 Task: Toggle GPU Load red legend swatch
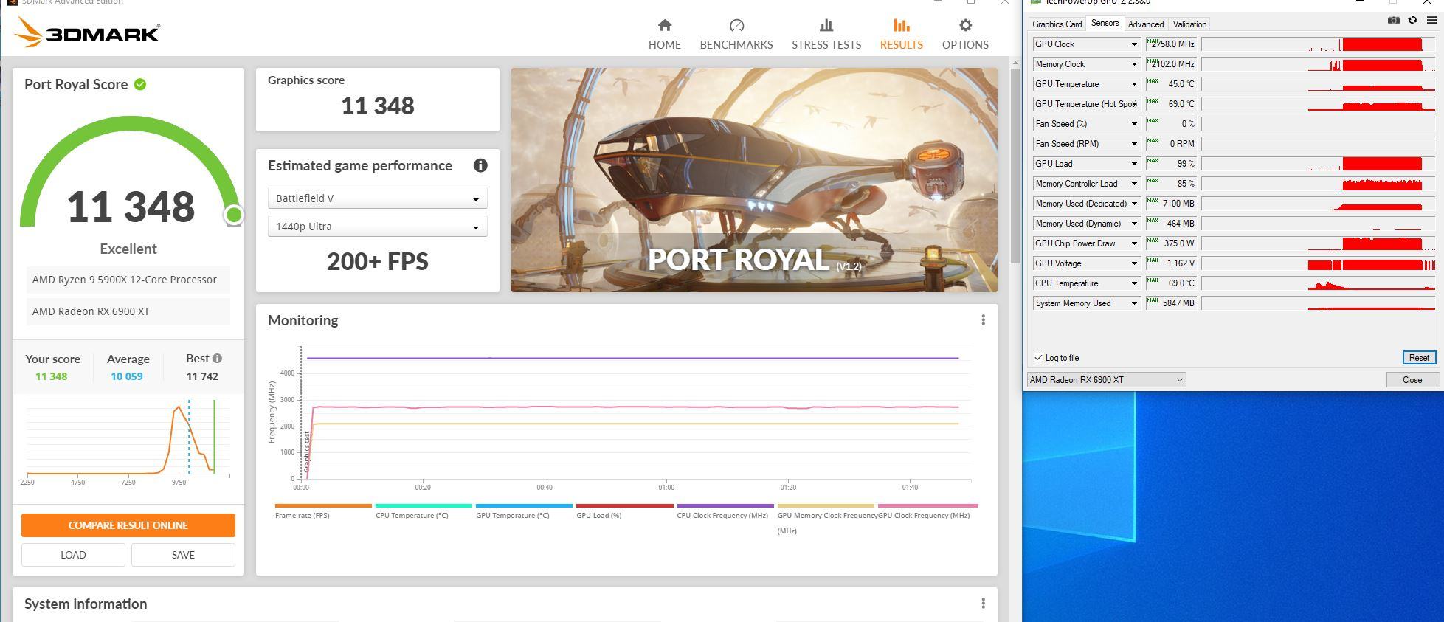[624, 505]
